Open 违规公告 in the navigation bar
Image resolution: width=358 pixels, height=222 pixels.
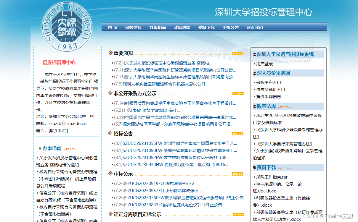(230, 27)
